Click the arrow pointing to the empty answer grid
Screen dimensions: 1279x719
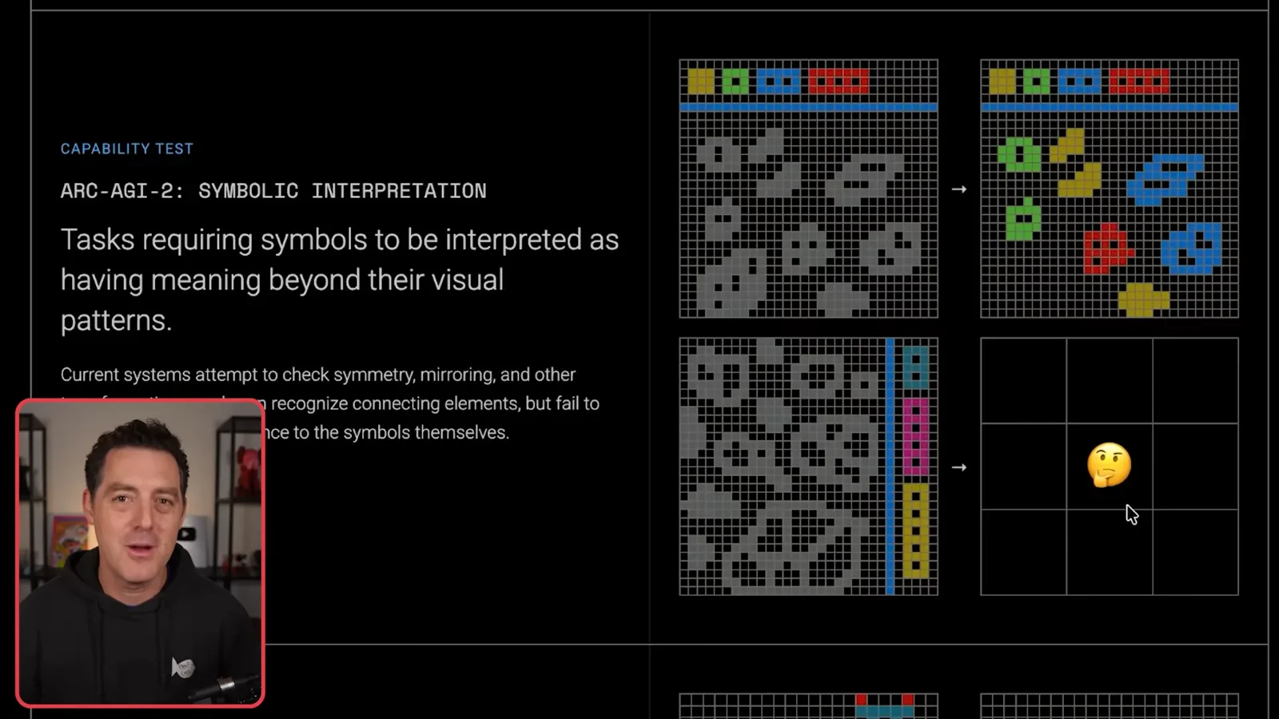959,467
